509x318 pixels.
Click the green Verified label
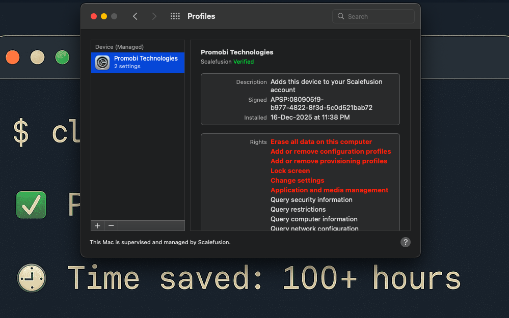[x=244, y=62]
